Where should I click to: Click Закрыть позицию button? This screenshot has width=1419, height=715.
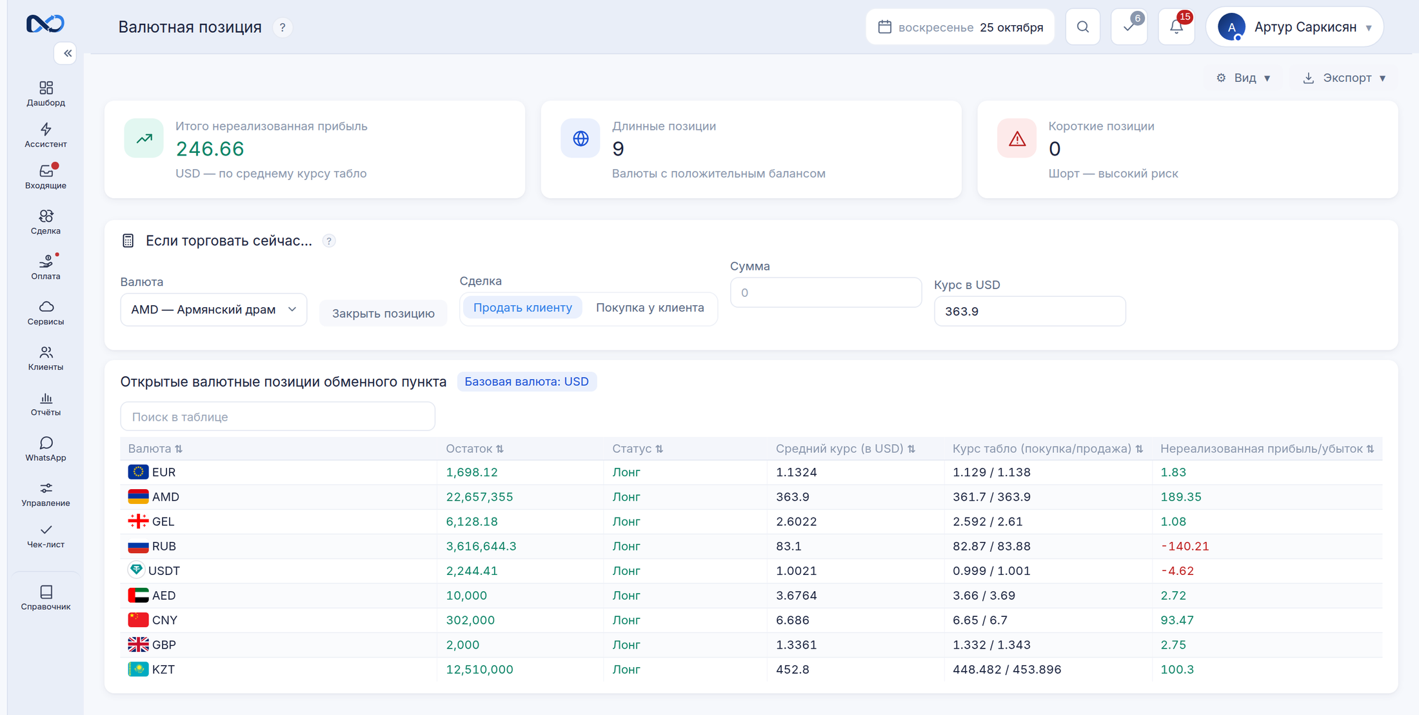pos(383,313)
